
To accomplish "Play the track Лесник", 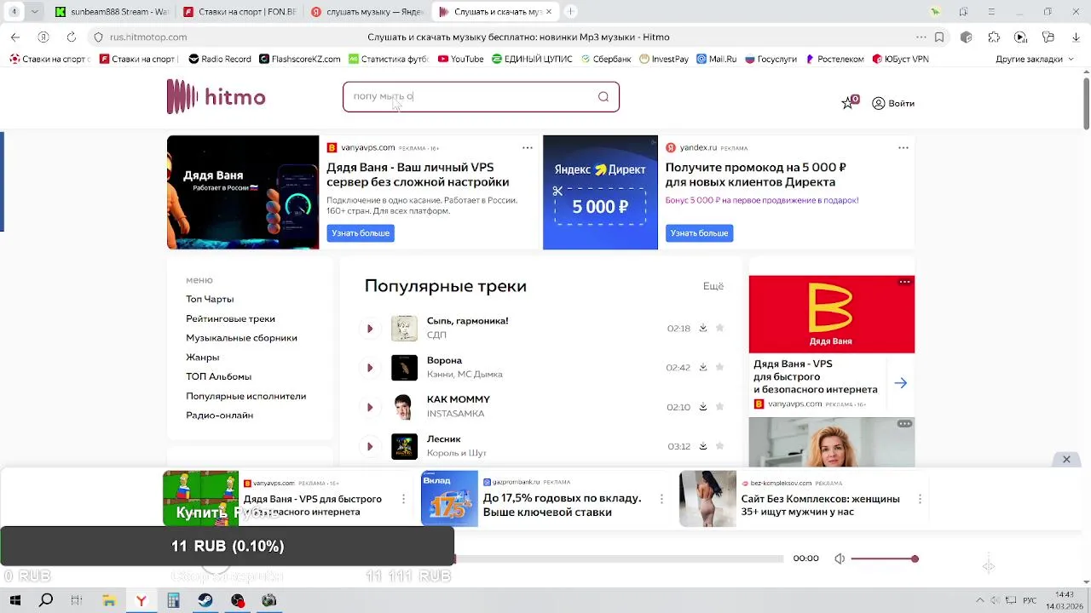I will click(x=370, y=446).
